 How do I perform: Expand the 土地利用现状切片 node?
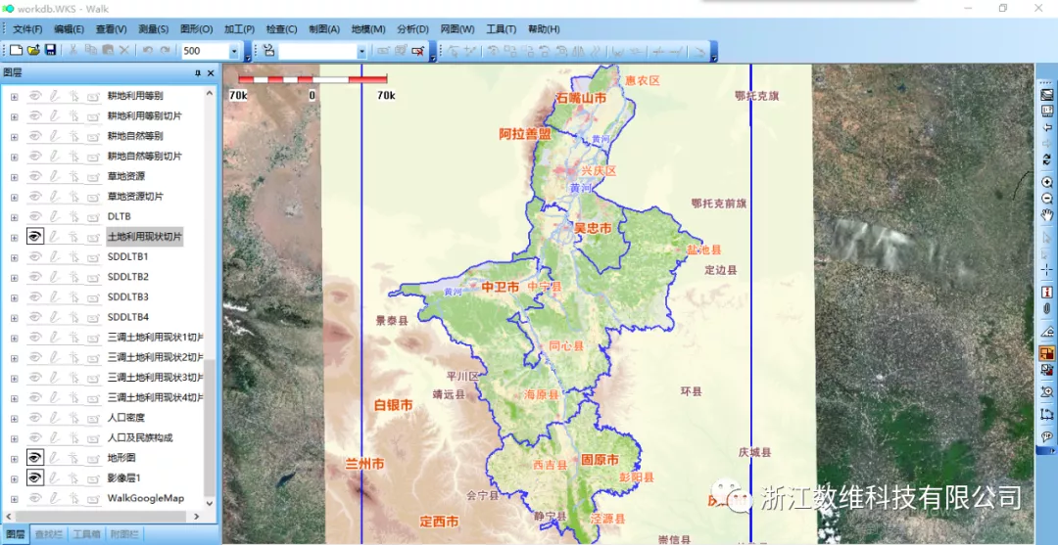[14, 237]
